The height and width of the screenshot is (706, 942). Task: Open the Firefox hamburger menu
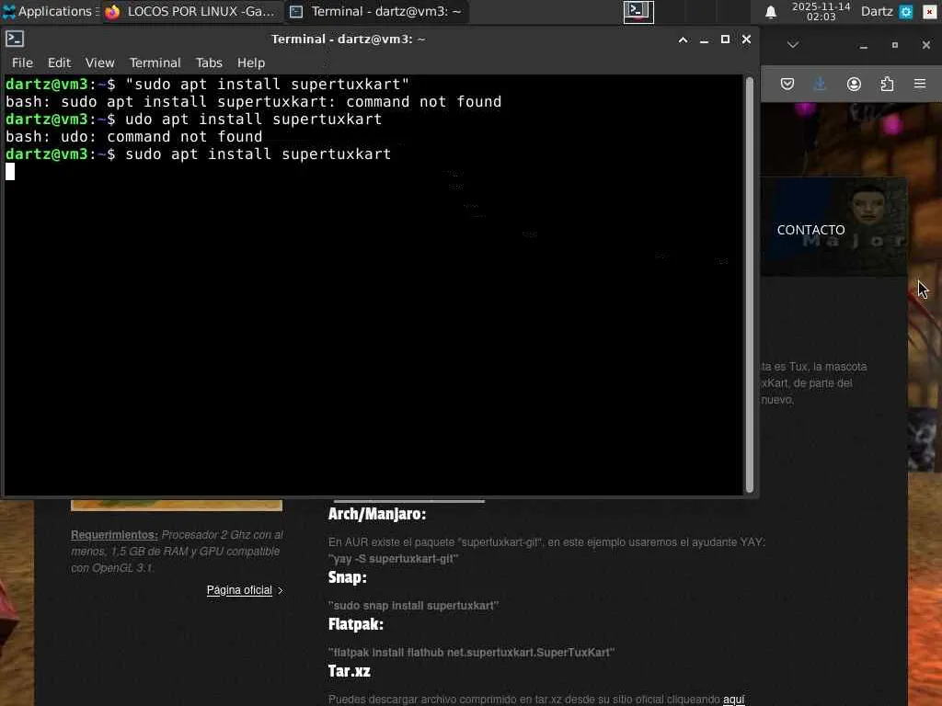920,84
